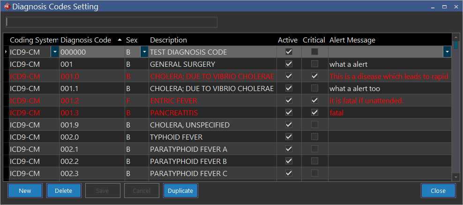Uncheck Critical for PANCREATITIS row
The image size is (463, 205).
click(314, 113)
